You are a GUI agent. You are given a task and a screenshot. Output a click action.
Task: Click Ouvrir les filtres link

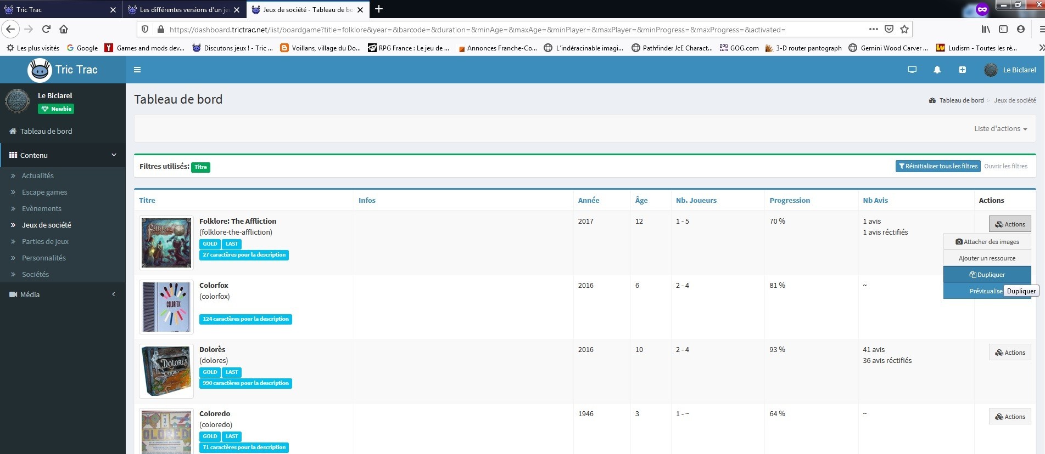[1005, 166]
